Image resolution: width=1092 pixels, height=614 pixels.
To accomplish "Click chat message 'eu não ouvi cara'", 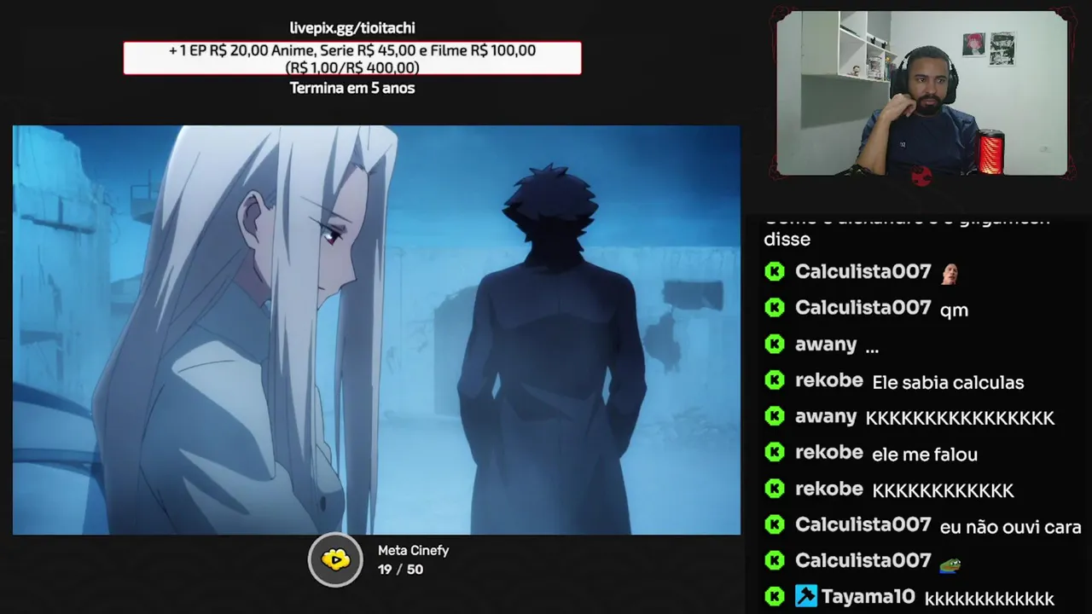I will [1010, 528].
